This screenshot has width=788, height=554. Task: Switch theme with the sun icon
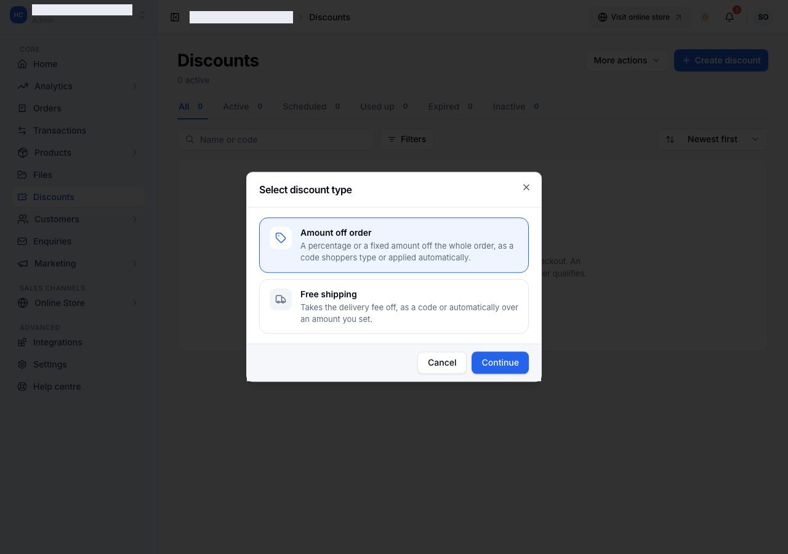point(705,17)
